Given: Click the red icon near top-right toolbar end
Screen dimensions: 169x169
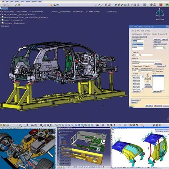Looking at the screenshot, I should tap(161, 5).
